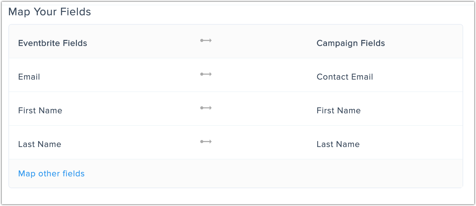
Task: Click the arrow icon beside Email
Action: [x=206, y=74]
